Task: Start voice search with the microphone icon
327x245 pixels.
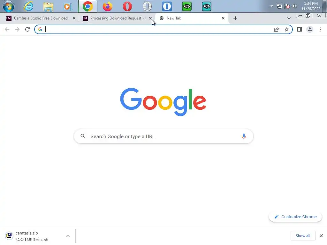Action: 244,136
